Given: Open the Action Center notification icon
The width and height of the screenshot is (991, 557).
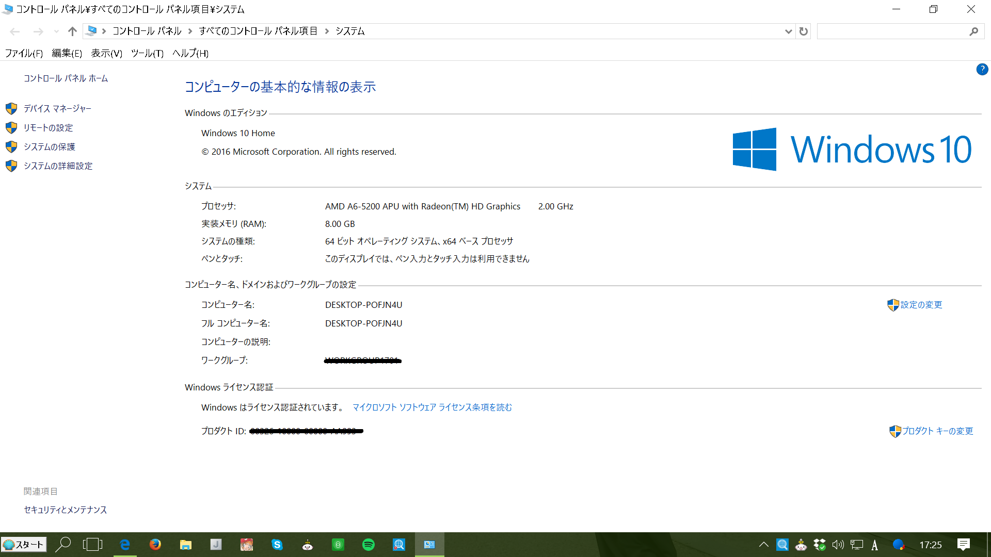Looking at the screenshot, I should click(963, 545).
